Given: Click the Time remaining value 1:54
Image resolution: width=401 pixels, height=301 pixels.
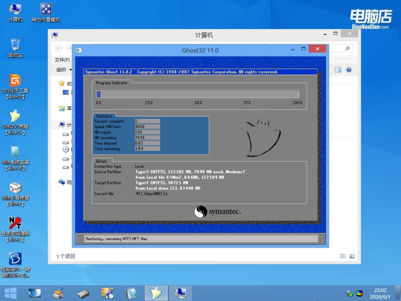Looking at the screenshot, I should (x=147, y=149).
